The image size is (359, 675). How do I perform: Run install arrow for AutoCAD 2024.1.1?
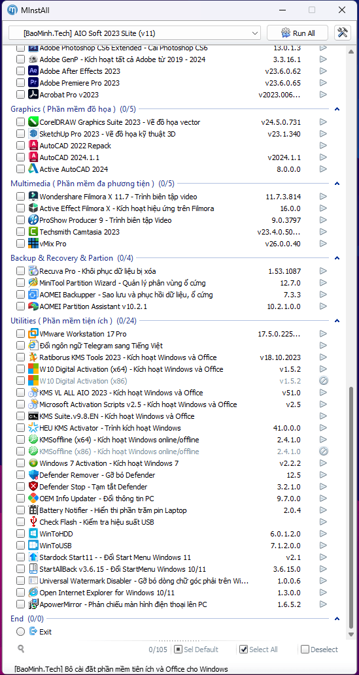coord(324,157)
